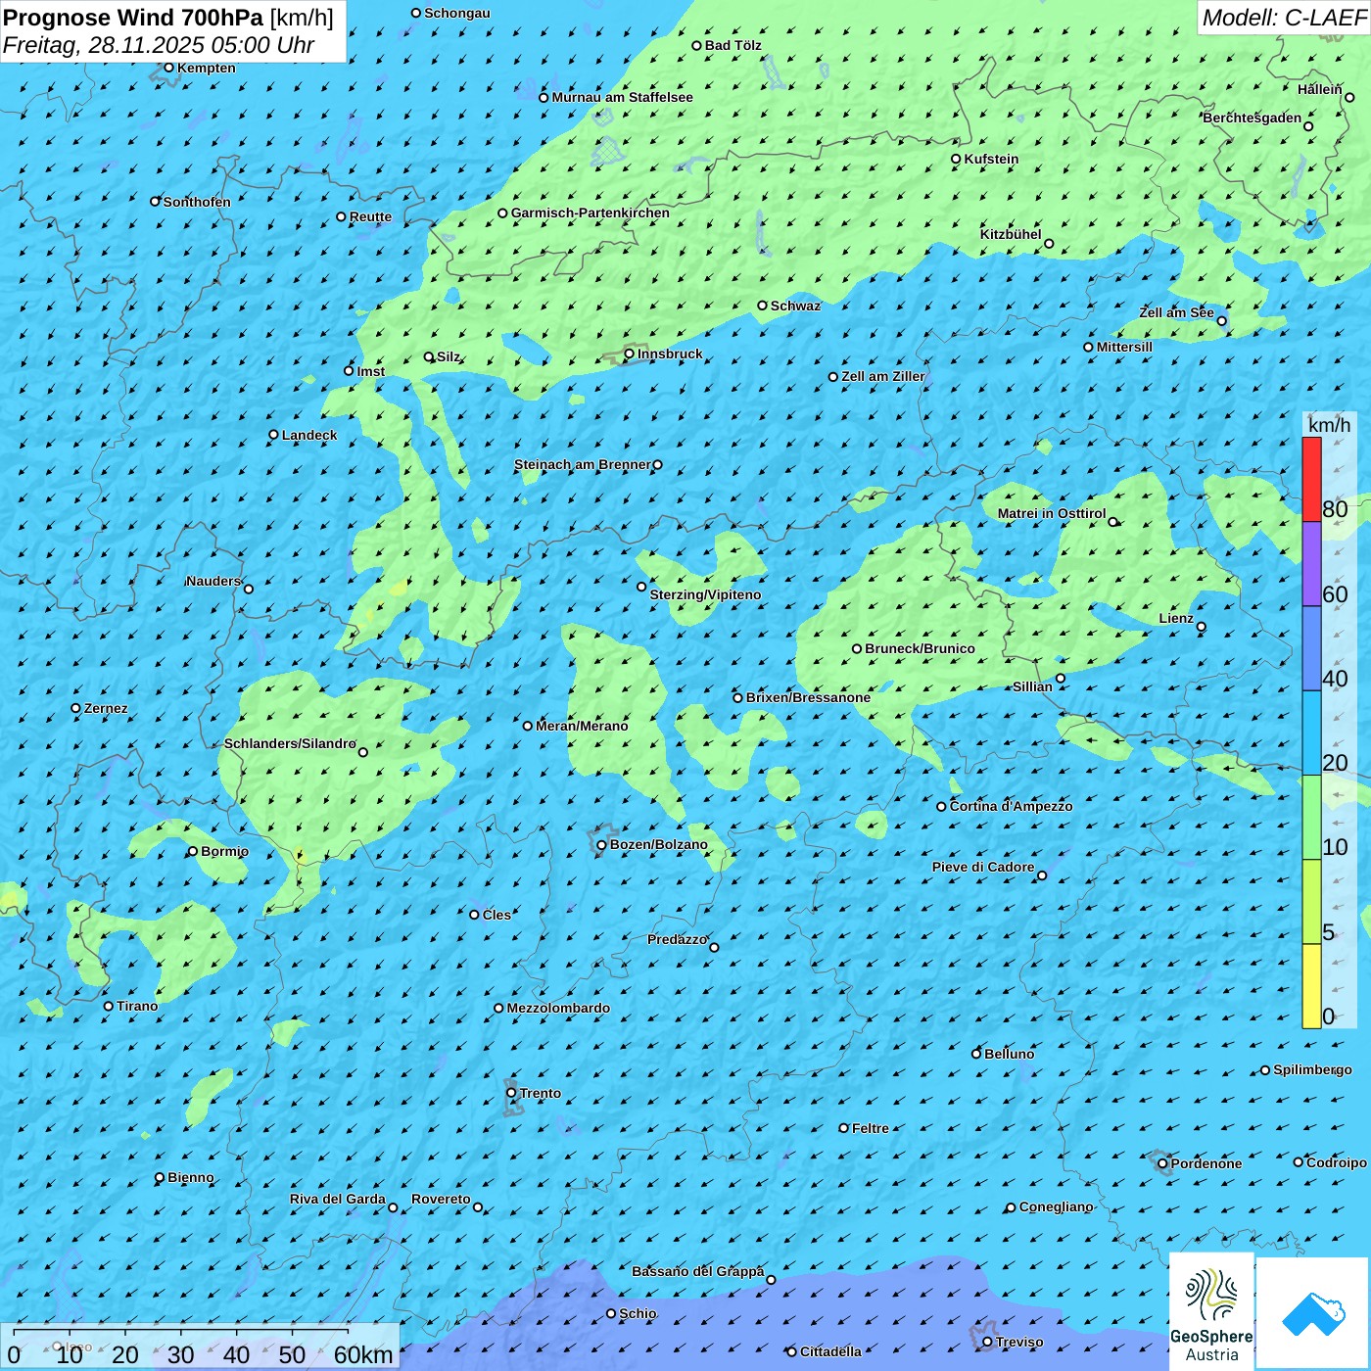This screenshot has height=1371, width=1371.
Task: Click the 'Cles' label
Action: (x=496, y=915)
